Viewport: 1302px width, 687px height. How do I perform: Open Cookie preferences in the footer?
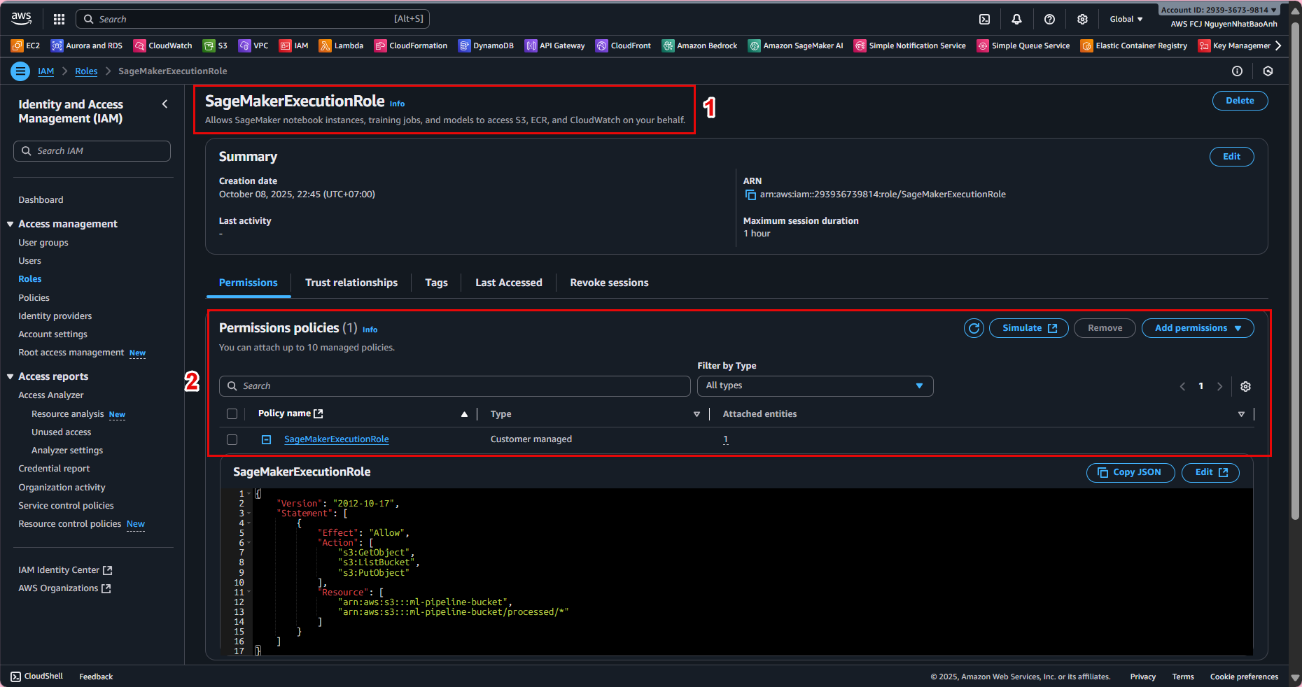[x=1244, y=677]
